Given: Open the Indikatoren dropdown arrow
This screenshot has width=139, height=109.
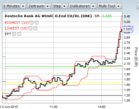Looking at the screenshot, I should click(93, 6).
